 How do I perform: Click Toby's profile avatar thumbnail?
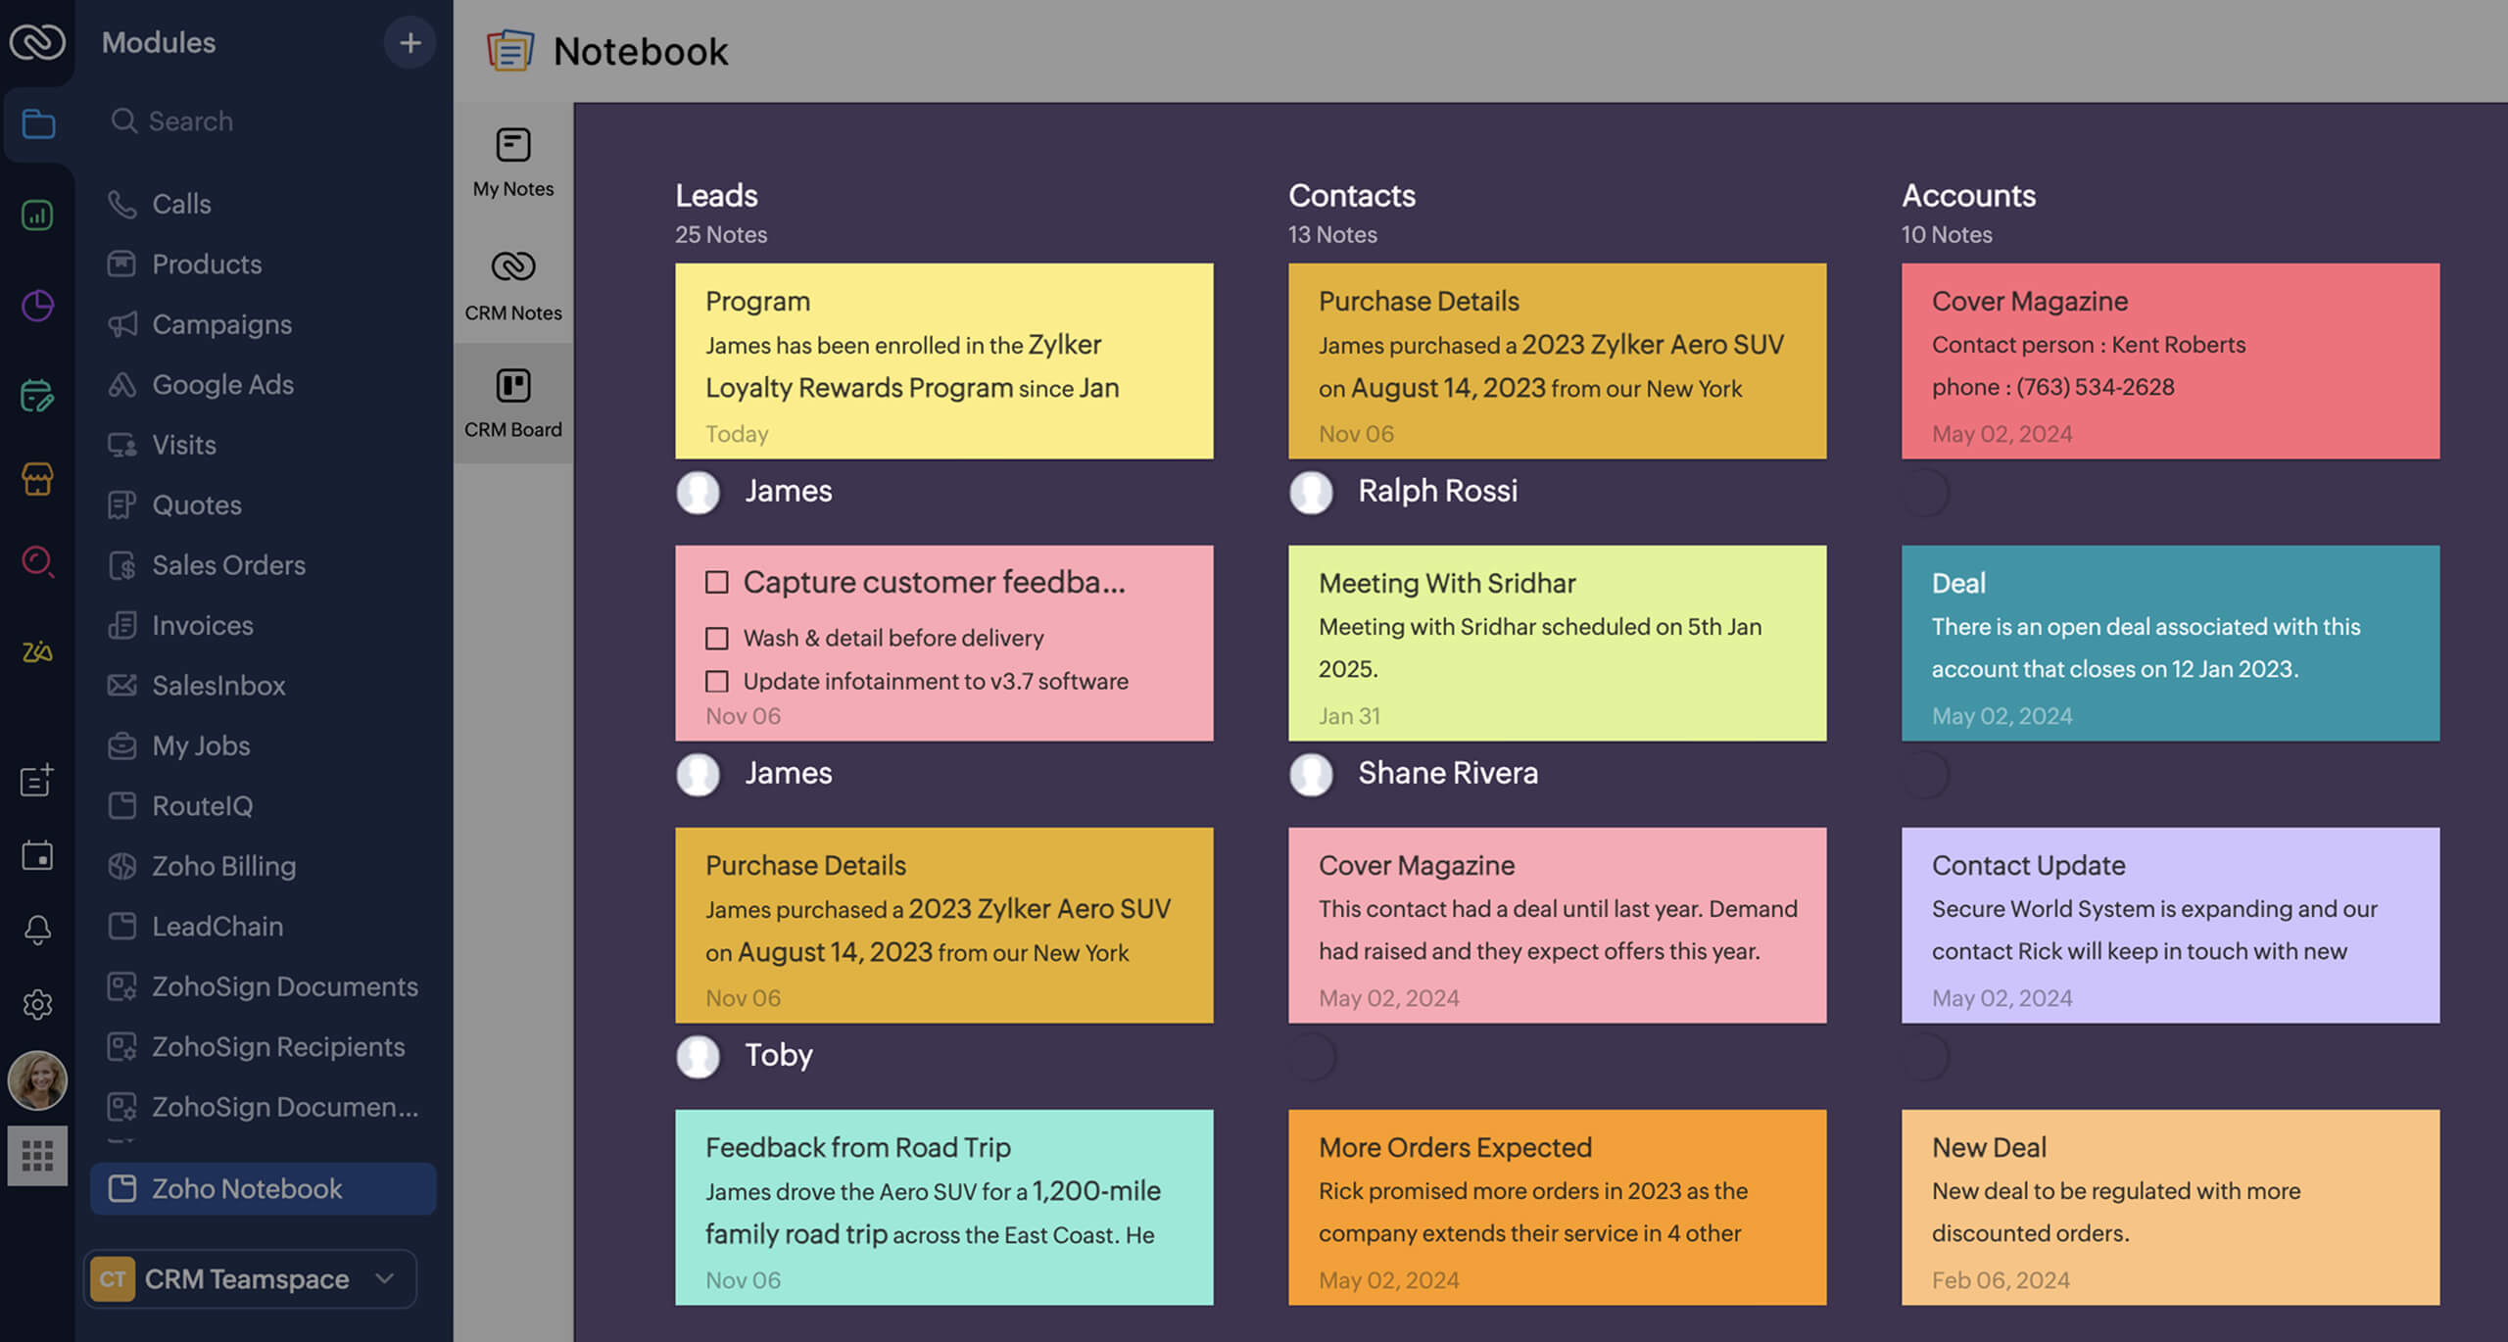pyautogui.click(x=698, y=1057)
